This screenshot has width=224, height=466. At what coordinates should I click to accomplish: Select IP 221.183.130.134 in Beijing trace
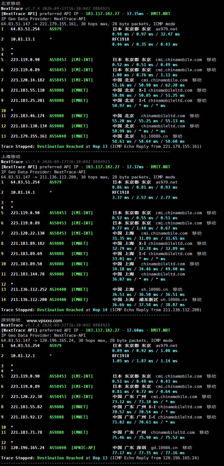29,126
